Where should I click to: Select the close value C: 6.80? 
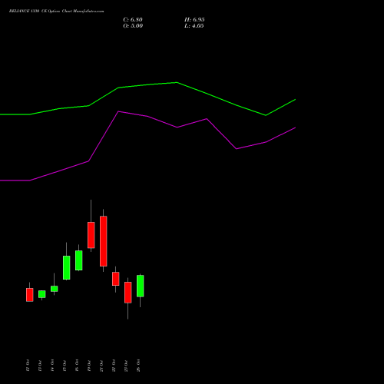coord(133,20)
